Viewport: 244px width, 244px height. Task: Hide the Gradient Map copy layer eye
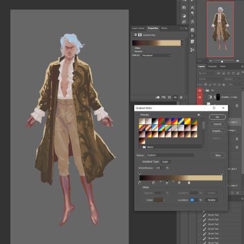pyautogui.click(x=200, y=97)
